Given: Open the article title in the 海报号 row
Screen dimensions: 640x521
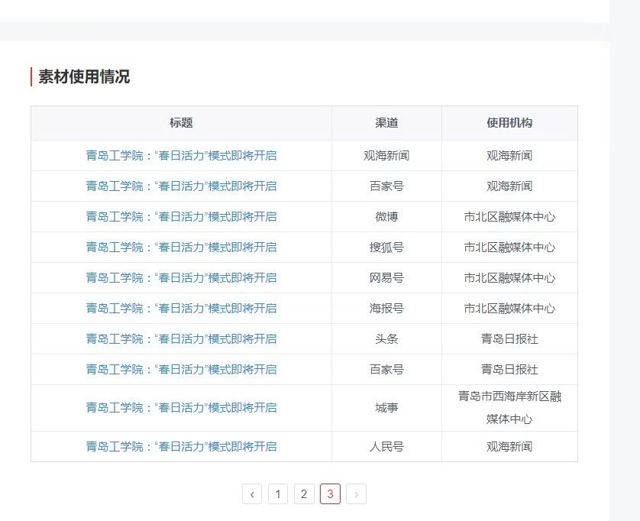Looking at the screenshot, I should (x=181, y=309).
